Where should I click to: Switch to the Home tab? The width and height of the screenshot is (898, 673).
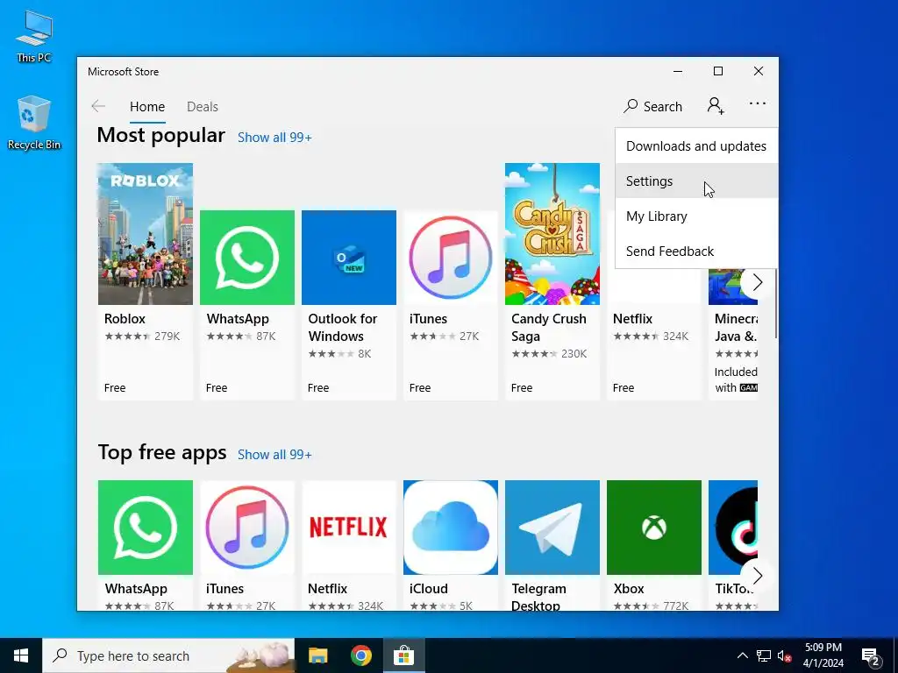click(147, 106)
